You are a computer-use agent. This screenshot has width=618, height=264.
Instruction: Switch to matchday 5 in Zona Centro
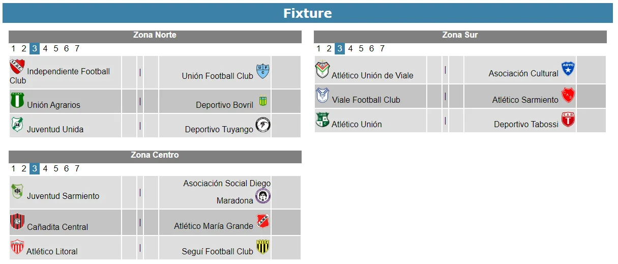pos(56,169)
